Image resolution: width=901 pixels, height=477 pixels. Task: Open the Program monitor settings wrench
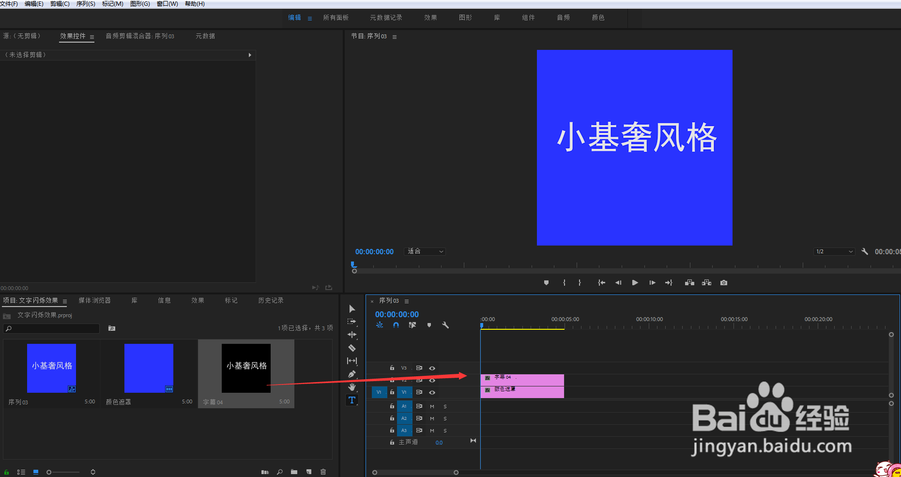[x=865, y=251]
